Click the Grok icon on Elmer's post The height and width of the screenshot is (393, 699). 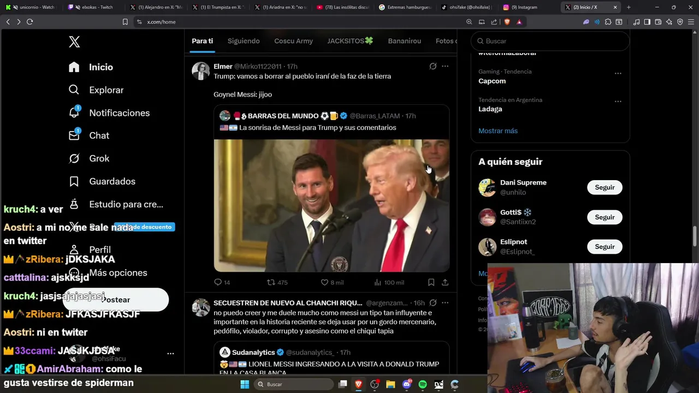(433, 66)
